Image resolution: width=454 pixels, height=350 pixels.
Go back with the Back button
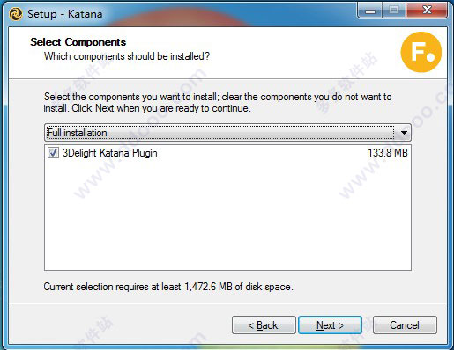click(264, 325)
